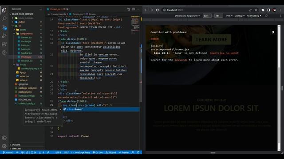Click Prettier in status bar
Screen dimensions: 284x159
pos(124,152)
